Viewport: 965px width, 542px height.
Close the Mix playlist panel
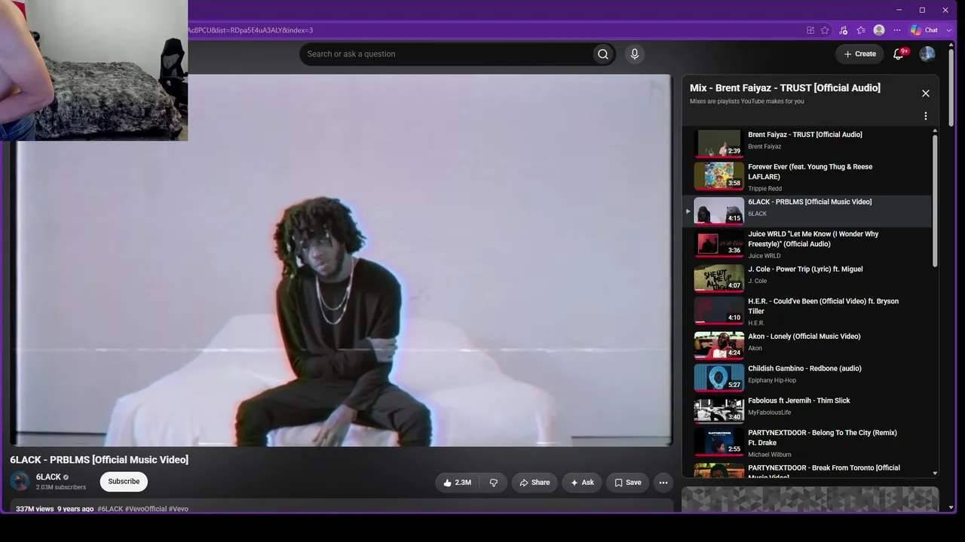point(926,93)
